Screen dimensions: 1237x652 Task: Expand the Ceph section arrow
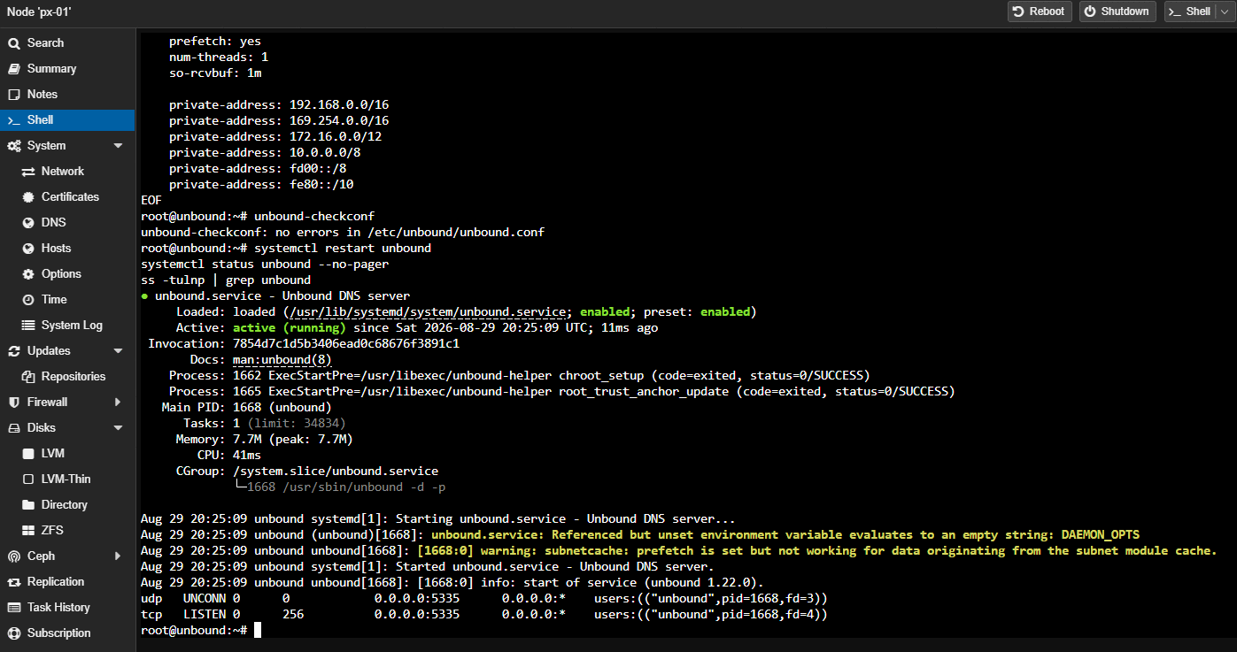pos(118,556)
